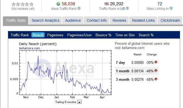The width and height of the screenshot is (183, 108).
Task: Click red down arrow for 3 month change
Action: [x=156, y=79]
